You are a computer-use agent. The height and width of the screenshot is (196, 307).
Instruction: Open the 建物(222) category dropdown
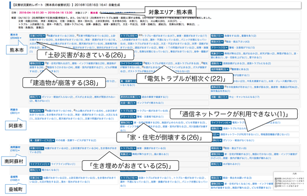coord(37,63)
